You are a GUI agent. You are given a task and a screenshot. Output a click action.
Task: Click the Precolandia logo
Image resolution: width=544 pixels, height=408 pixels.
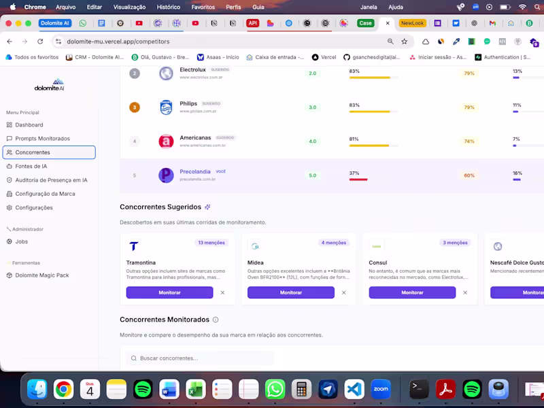tap(166, 175)
